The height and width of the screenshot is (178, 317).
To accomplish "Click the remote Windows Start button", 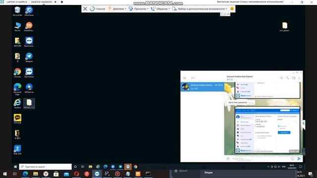I will click(15, 167).
